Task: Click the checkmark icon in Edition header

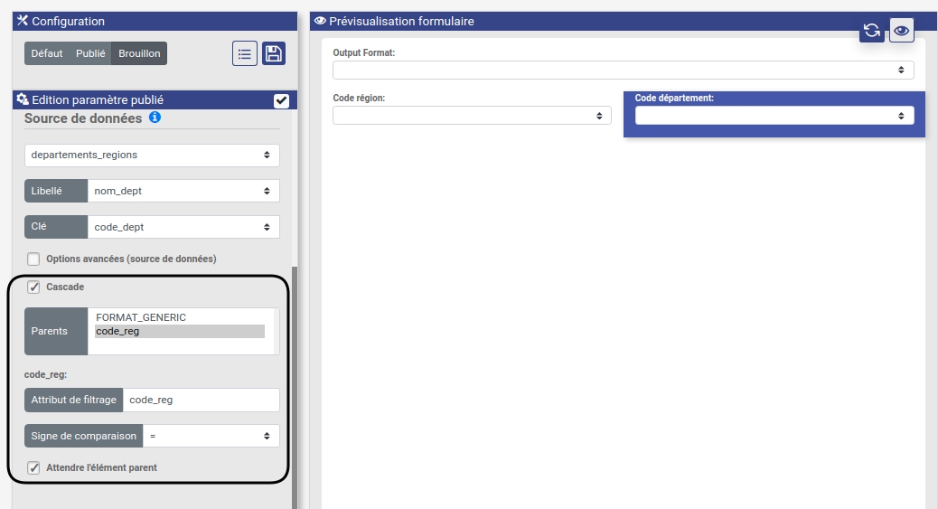Action: (281, 100)
